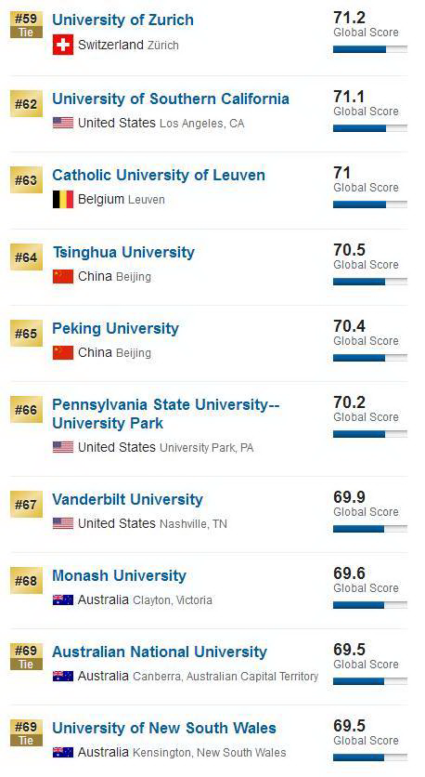Click the 71.2 global score bar

click(x=370, y=49)
